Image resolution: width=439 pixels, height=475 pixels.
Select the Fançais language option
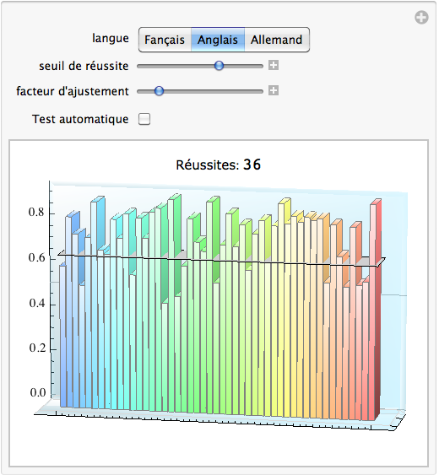165,40
